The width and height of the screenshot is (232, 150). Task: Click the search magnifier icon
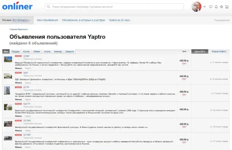[48, 7]
